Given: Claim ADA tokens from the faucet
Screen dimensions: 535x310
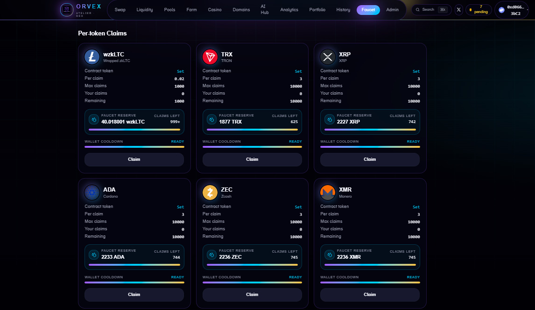Looking at the screenshot, I should pos(134,295).
